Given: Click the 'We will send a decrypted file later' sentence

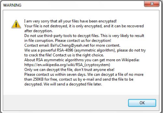Looking at the screenshot, I should (x=73, y=84).
